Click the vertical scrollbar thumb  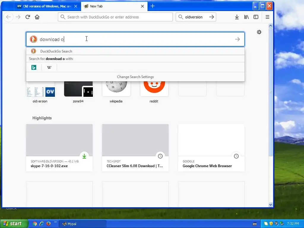point(270,92)
